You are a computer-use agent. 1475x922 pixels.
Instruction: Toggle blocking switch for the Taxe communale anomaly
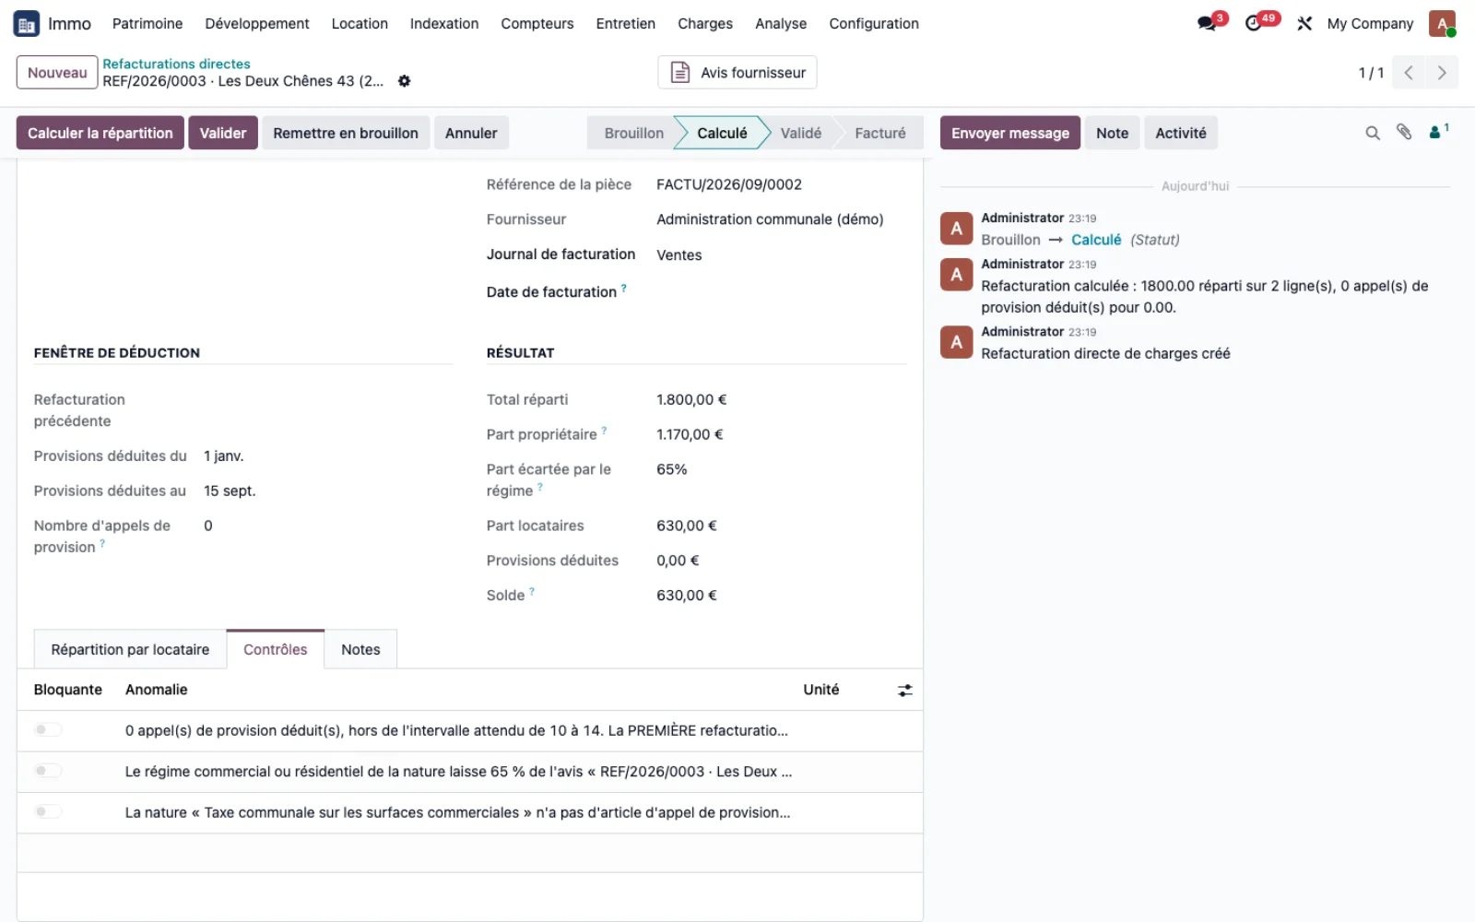click(x=48, y=811)
